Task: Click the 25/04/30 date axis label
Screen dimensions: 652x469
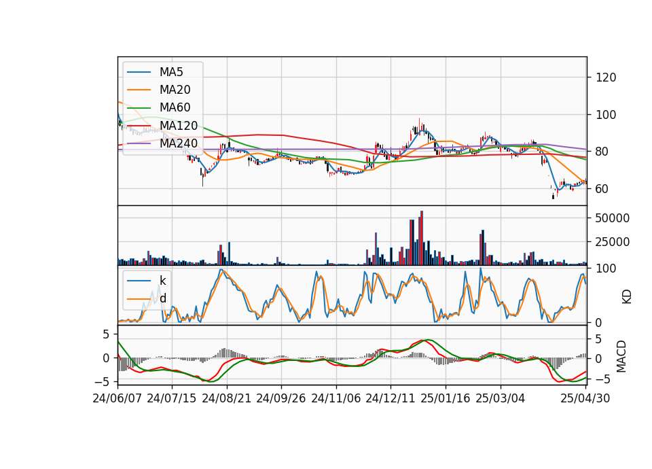Action: tap(585, 398)
